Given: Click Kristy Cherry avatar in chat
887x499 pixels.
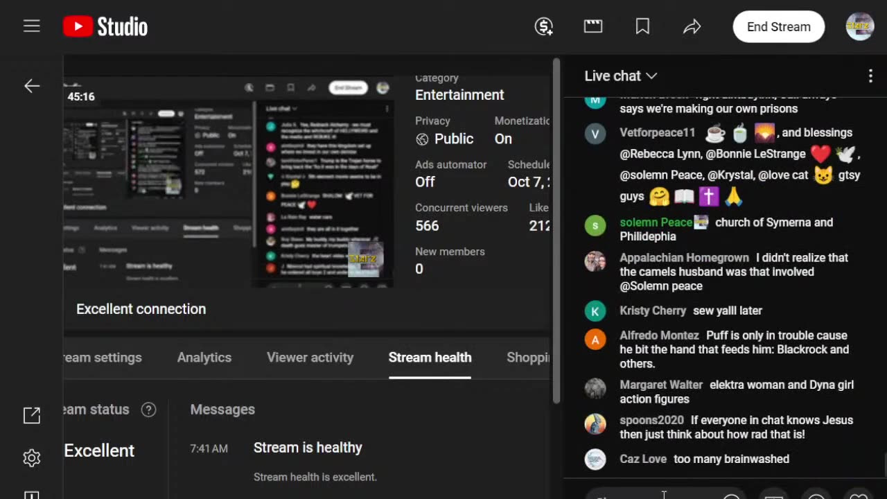Looking at the screenshot, I should [x=595, y=311].
